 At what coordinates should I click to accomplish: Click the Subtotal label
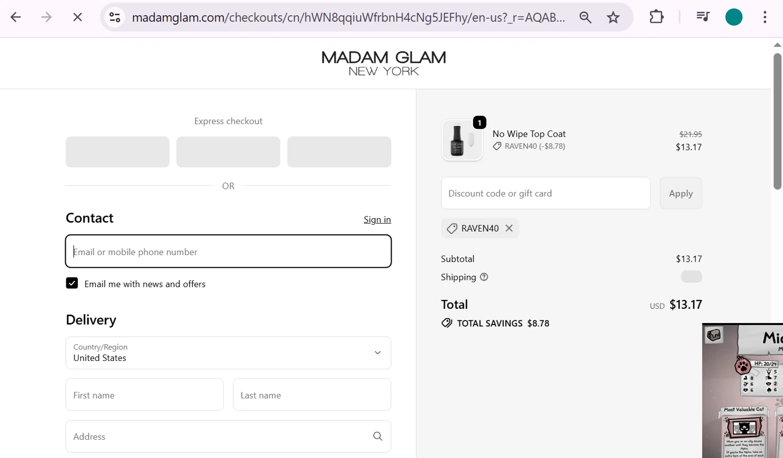(458, 259)
